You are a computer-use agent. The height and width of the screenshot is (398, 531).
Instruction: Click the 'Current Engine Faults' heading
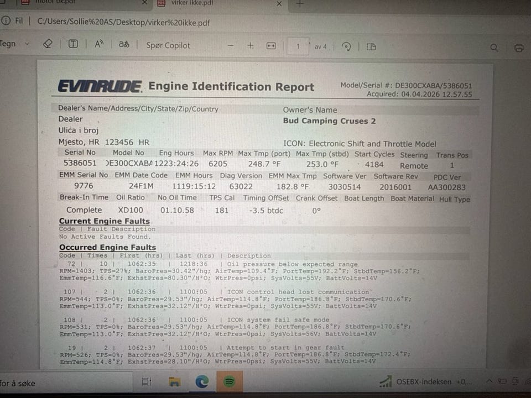click(105, 221)
